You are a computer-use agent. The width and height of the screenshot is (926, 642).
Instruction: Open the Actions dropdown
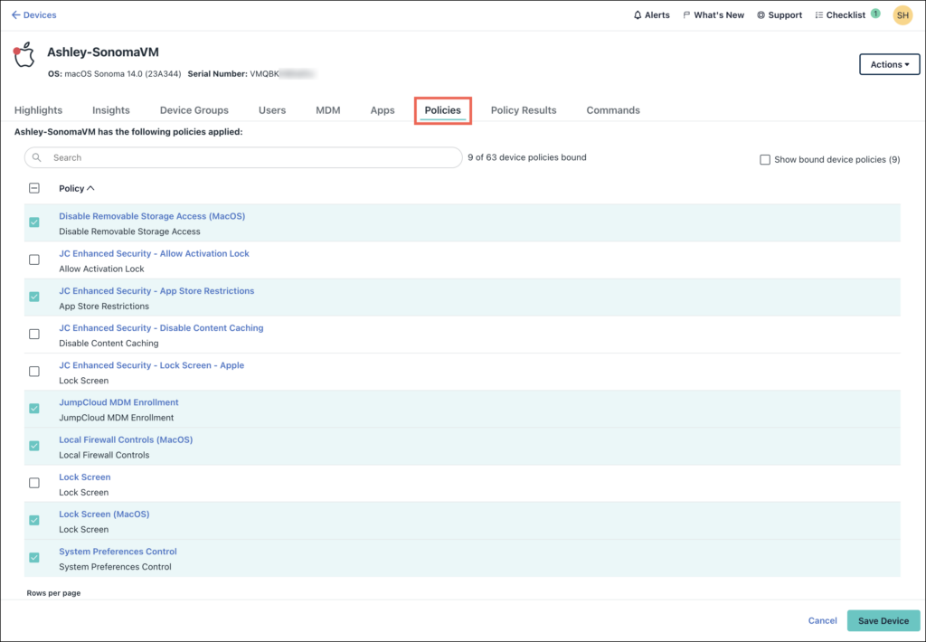pyautogui.click(x=889, y=64)
